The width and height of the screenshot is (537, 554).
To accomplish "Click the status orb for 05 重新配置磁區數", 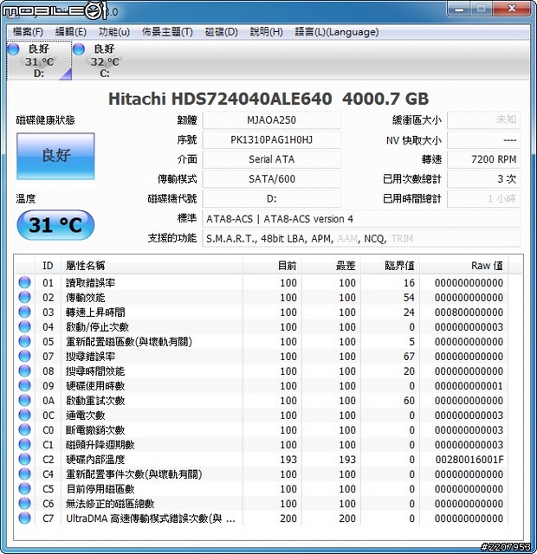I will tap(24, 342).
